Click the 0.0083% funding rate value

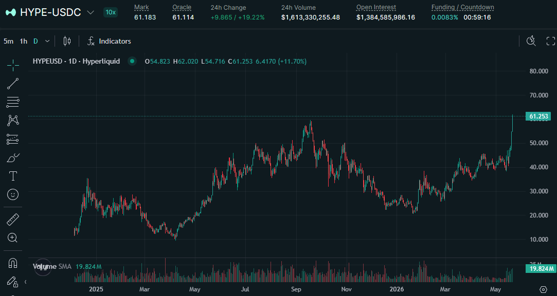(x=445, y=17)
